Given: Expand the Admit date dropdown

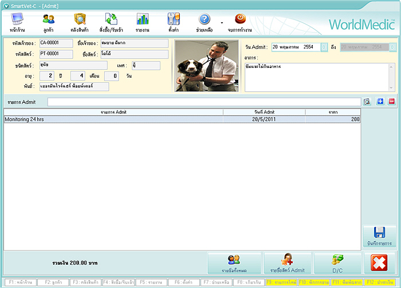Looking at the screenshot, I should (x=324, y=47).
